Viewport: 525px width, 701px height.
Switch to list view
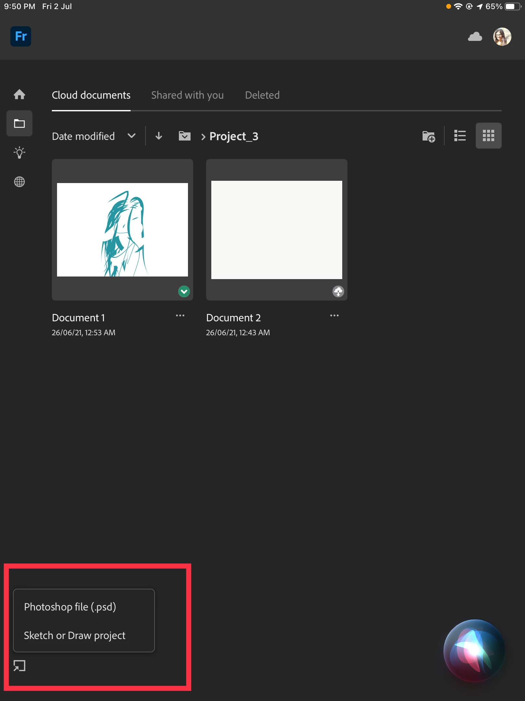[x=460, y=136]
